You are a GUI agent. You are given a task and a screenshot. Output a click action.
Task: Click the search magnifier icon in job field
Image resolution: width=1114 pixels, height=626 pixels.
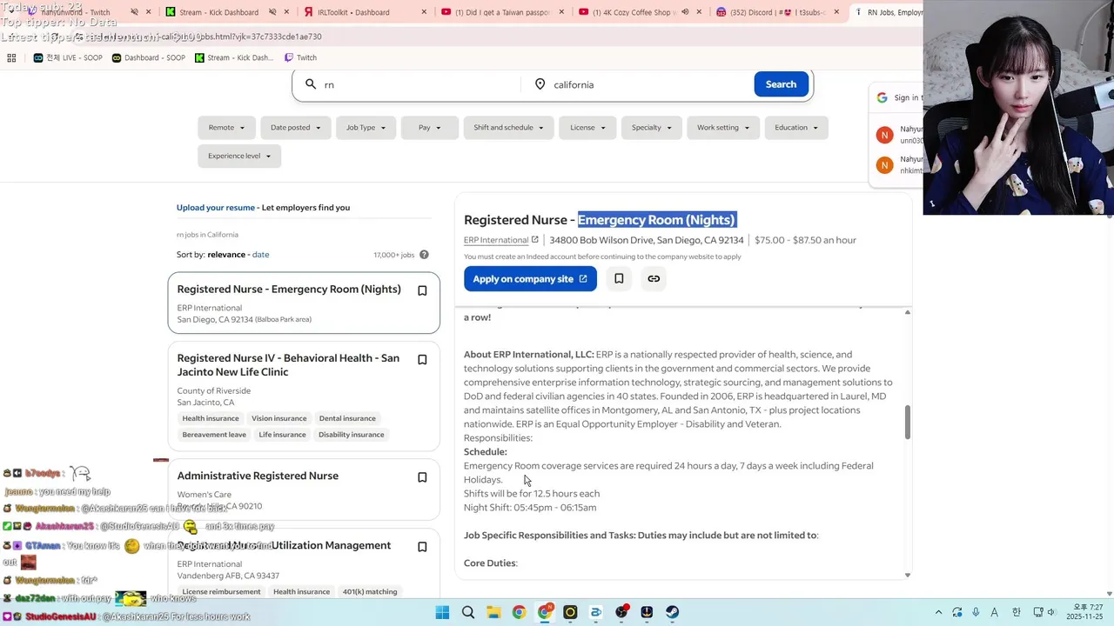pos(311,84)
